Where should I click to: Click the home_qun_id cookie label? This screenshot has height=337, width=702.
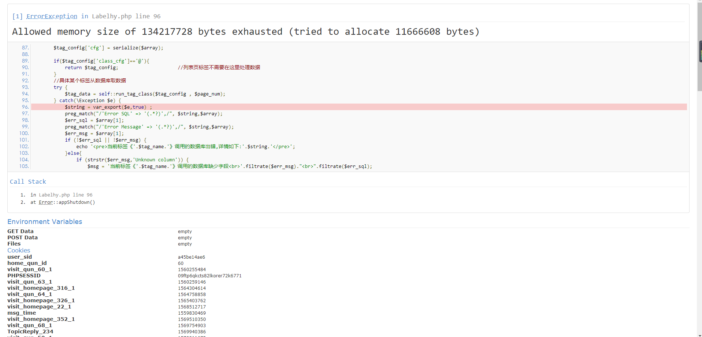click(27, 263)
